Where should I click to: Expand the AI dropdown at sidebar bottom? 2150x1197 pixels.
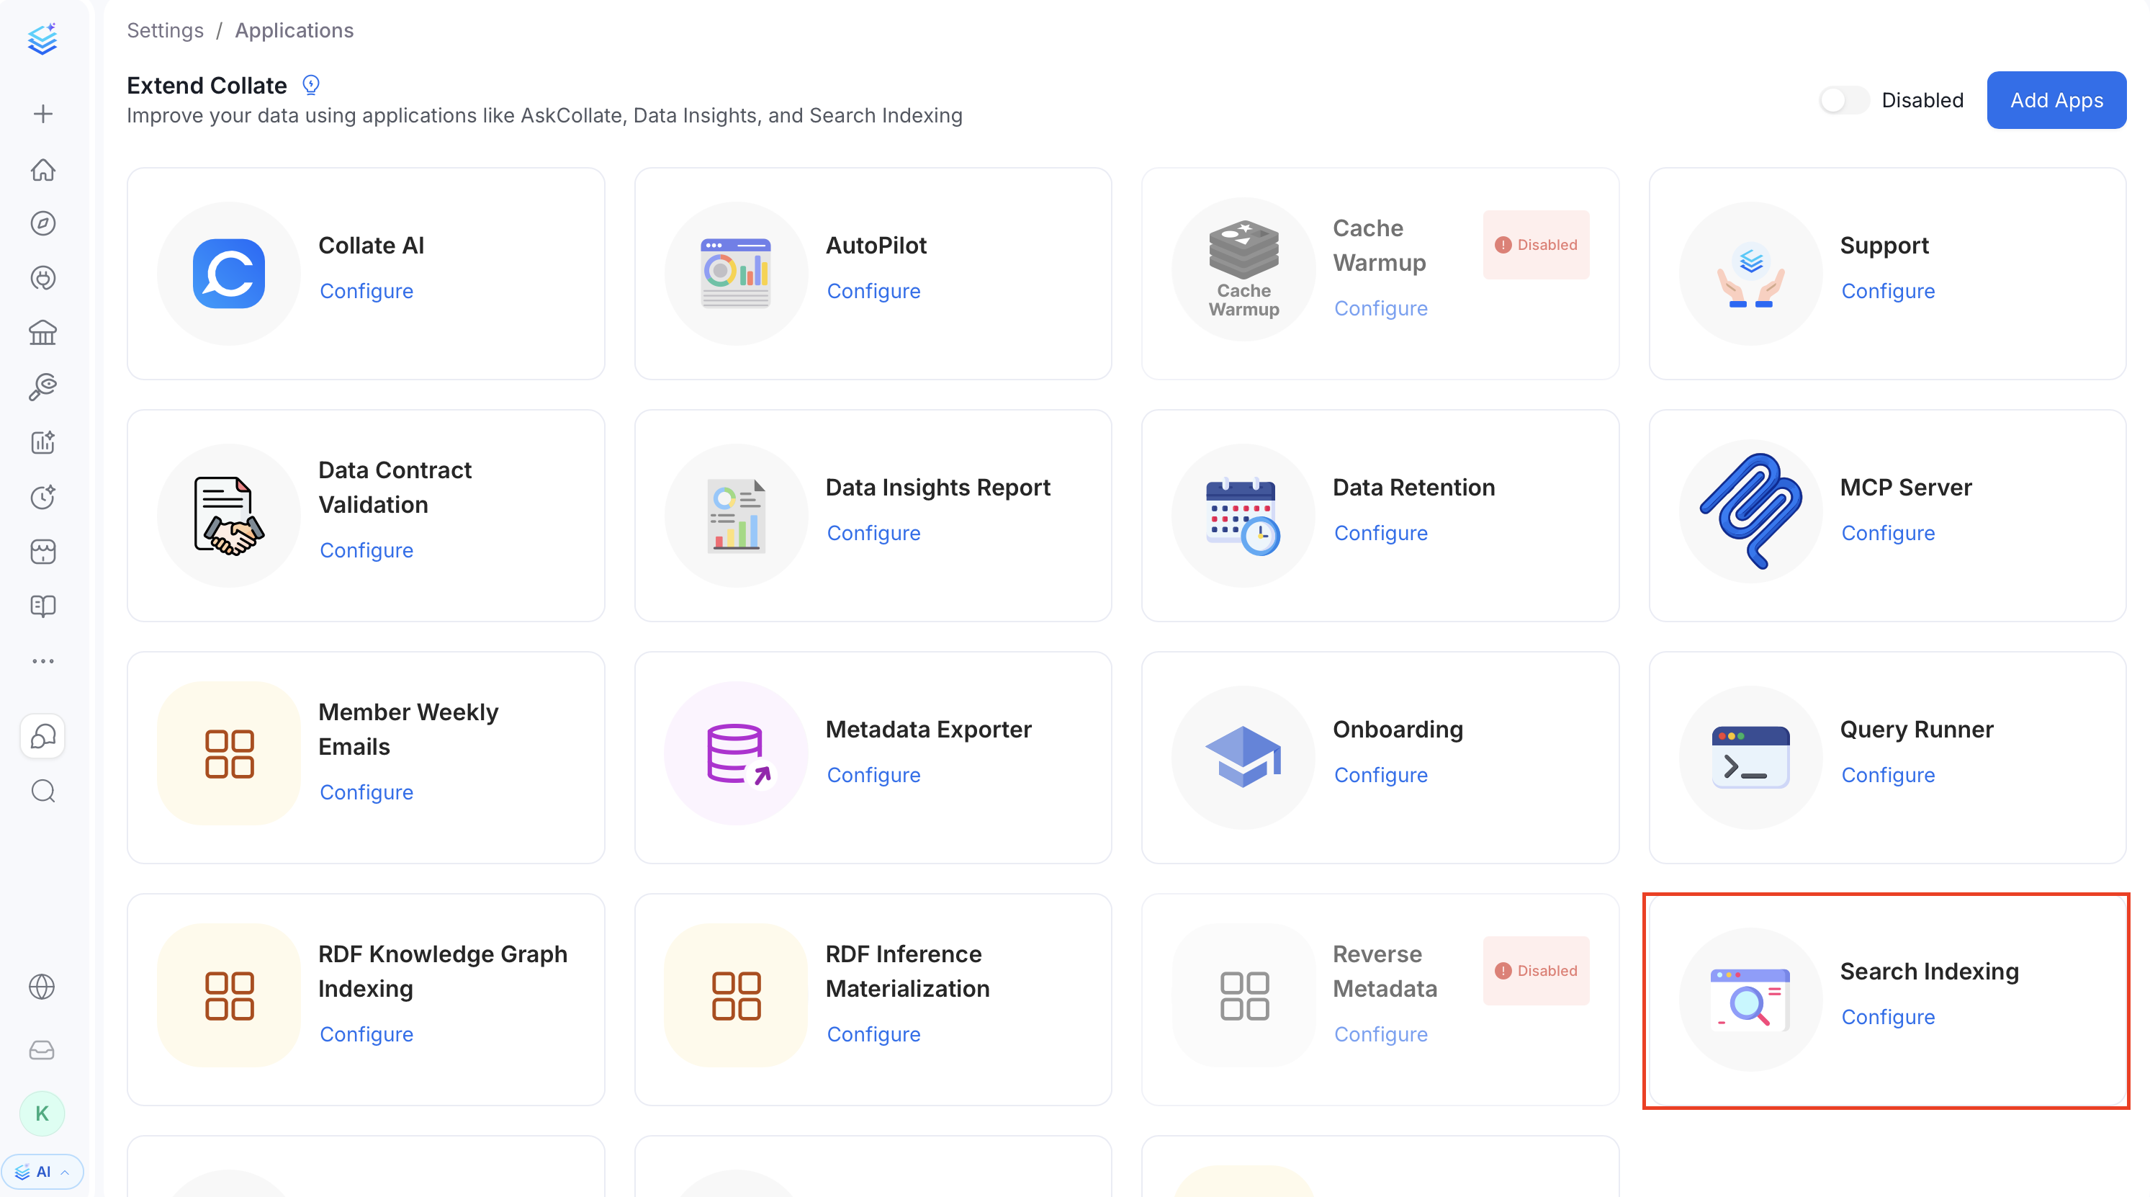point(42,1172)
